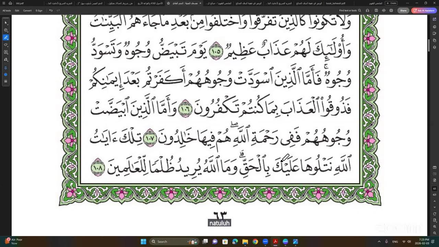Open more options ellipsis in title bar
This screenshot has height=247, width=439.
407,3
